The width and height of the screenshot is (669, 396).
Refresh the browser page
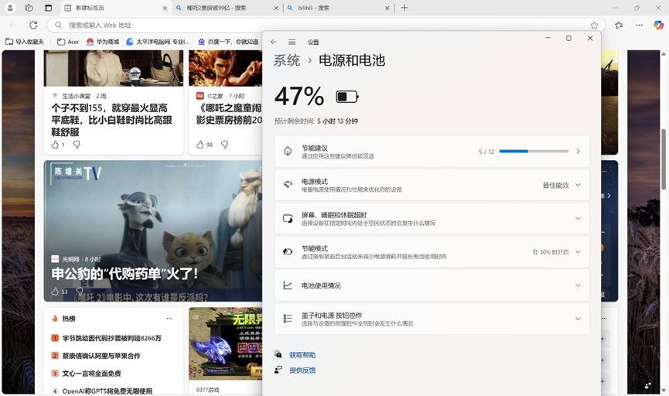(x=33, y=25)
